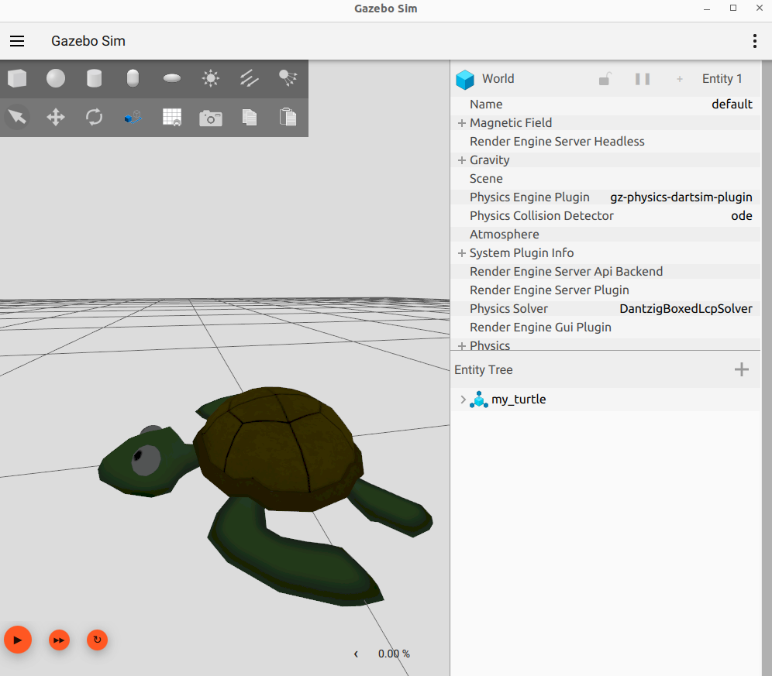
Task: Click the Scene component row
Action: [x=605, y=179]
